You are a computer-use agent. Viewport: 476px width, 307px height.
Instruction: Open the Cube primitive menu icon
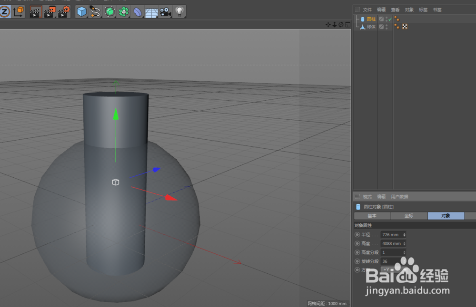81,11
